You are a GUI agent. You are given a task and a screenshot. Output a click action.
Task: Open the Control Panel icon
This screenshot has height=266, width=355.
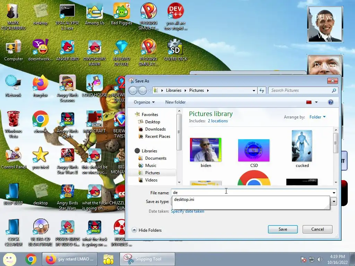tap(14, 158)
